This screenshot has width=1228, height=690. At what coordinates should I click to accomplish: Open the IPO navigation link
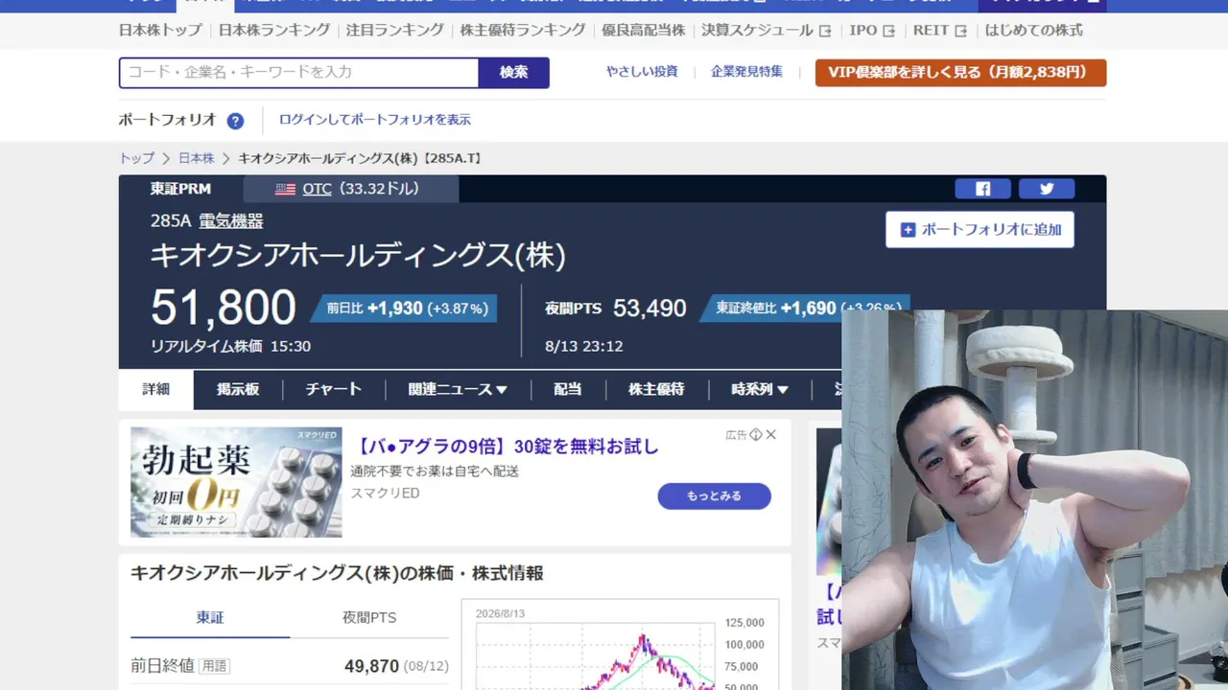click(x=863, y=31)
